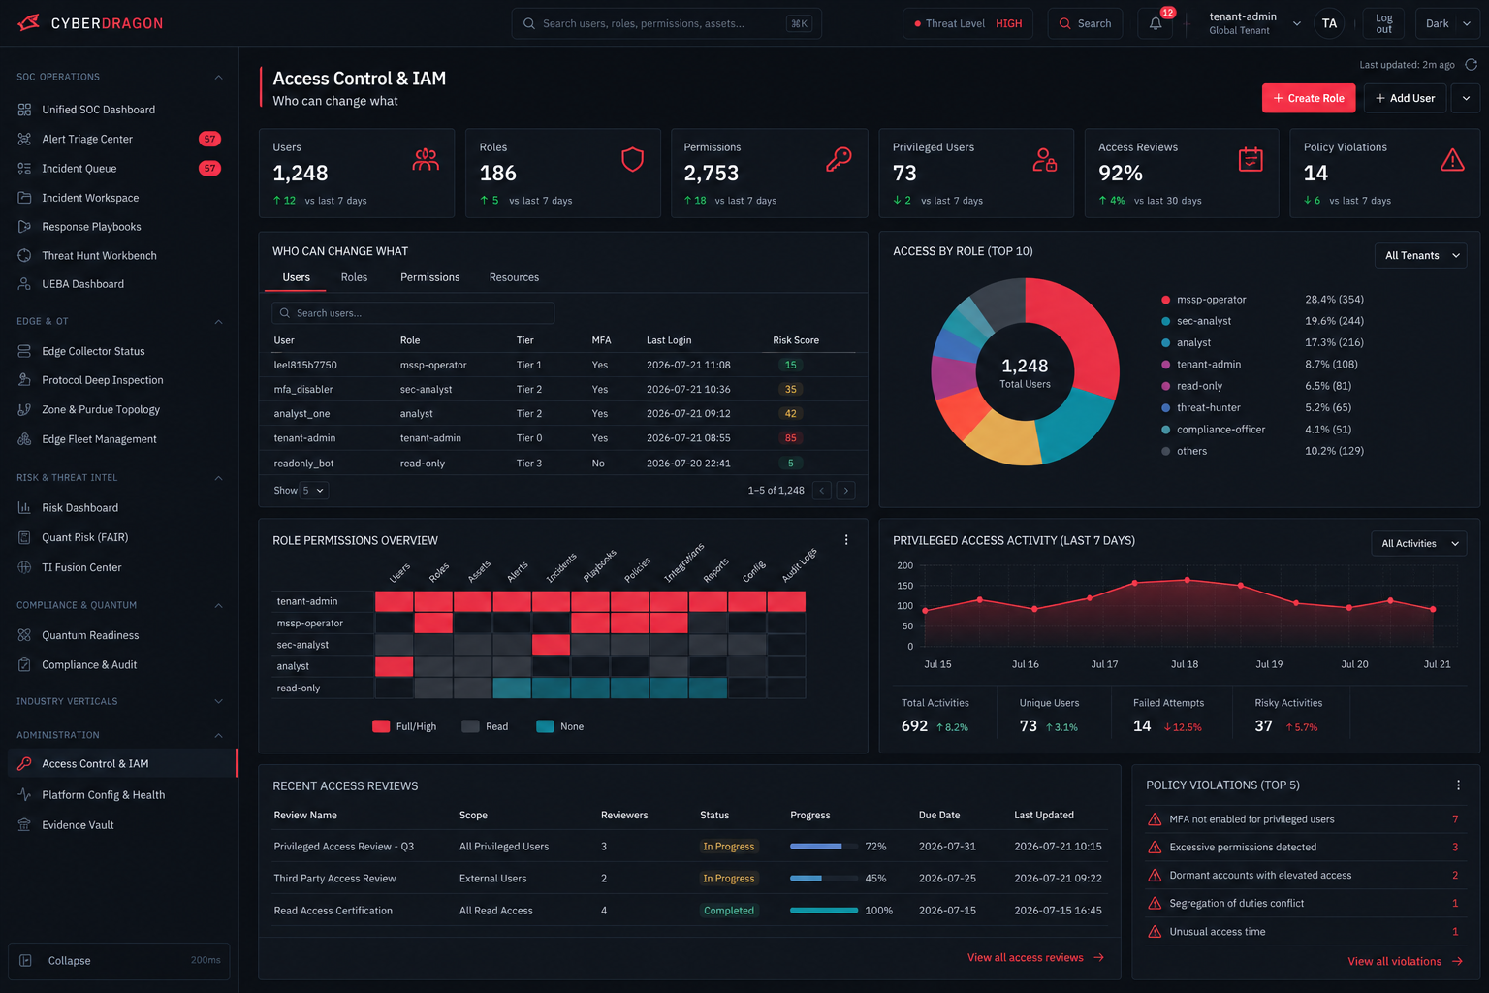Switch to the Resources tab
This screenshot has height=993, width=1489.
point(514,277)
